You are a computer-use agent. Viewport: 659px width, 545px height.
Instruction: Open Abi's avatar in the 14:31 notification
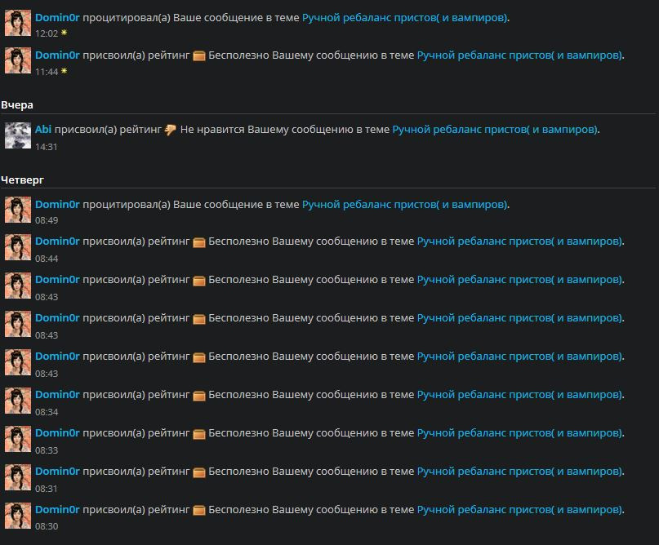(18, 135)
